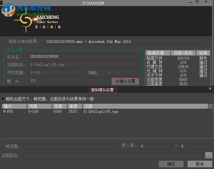This screenshot has width=214, height=169.
Task: Open the 3DSMAX scene selection dropdown
Action: (x=124, y=41)
